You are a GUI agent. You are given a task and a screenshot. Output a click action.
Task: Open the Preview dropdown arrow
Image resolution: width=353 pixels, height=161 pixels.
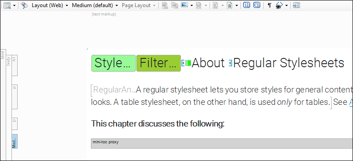pyautogui.click(x=15, y=6)
